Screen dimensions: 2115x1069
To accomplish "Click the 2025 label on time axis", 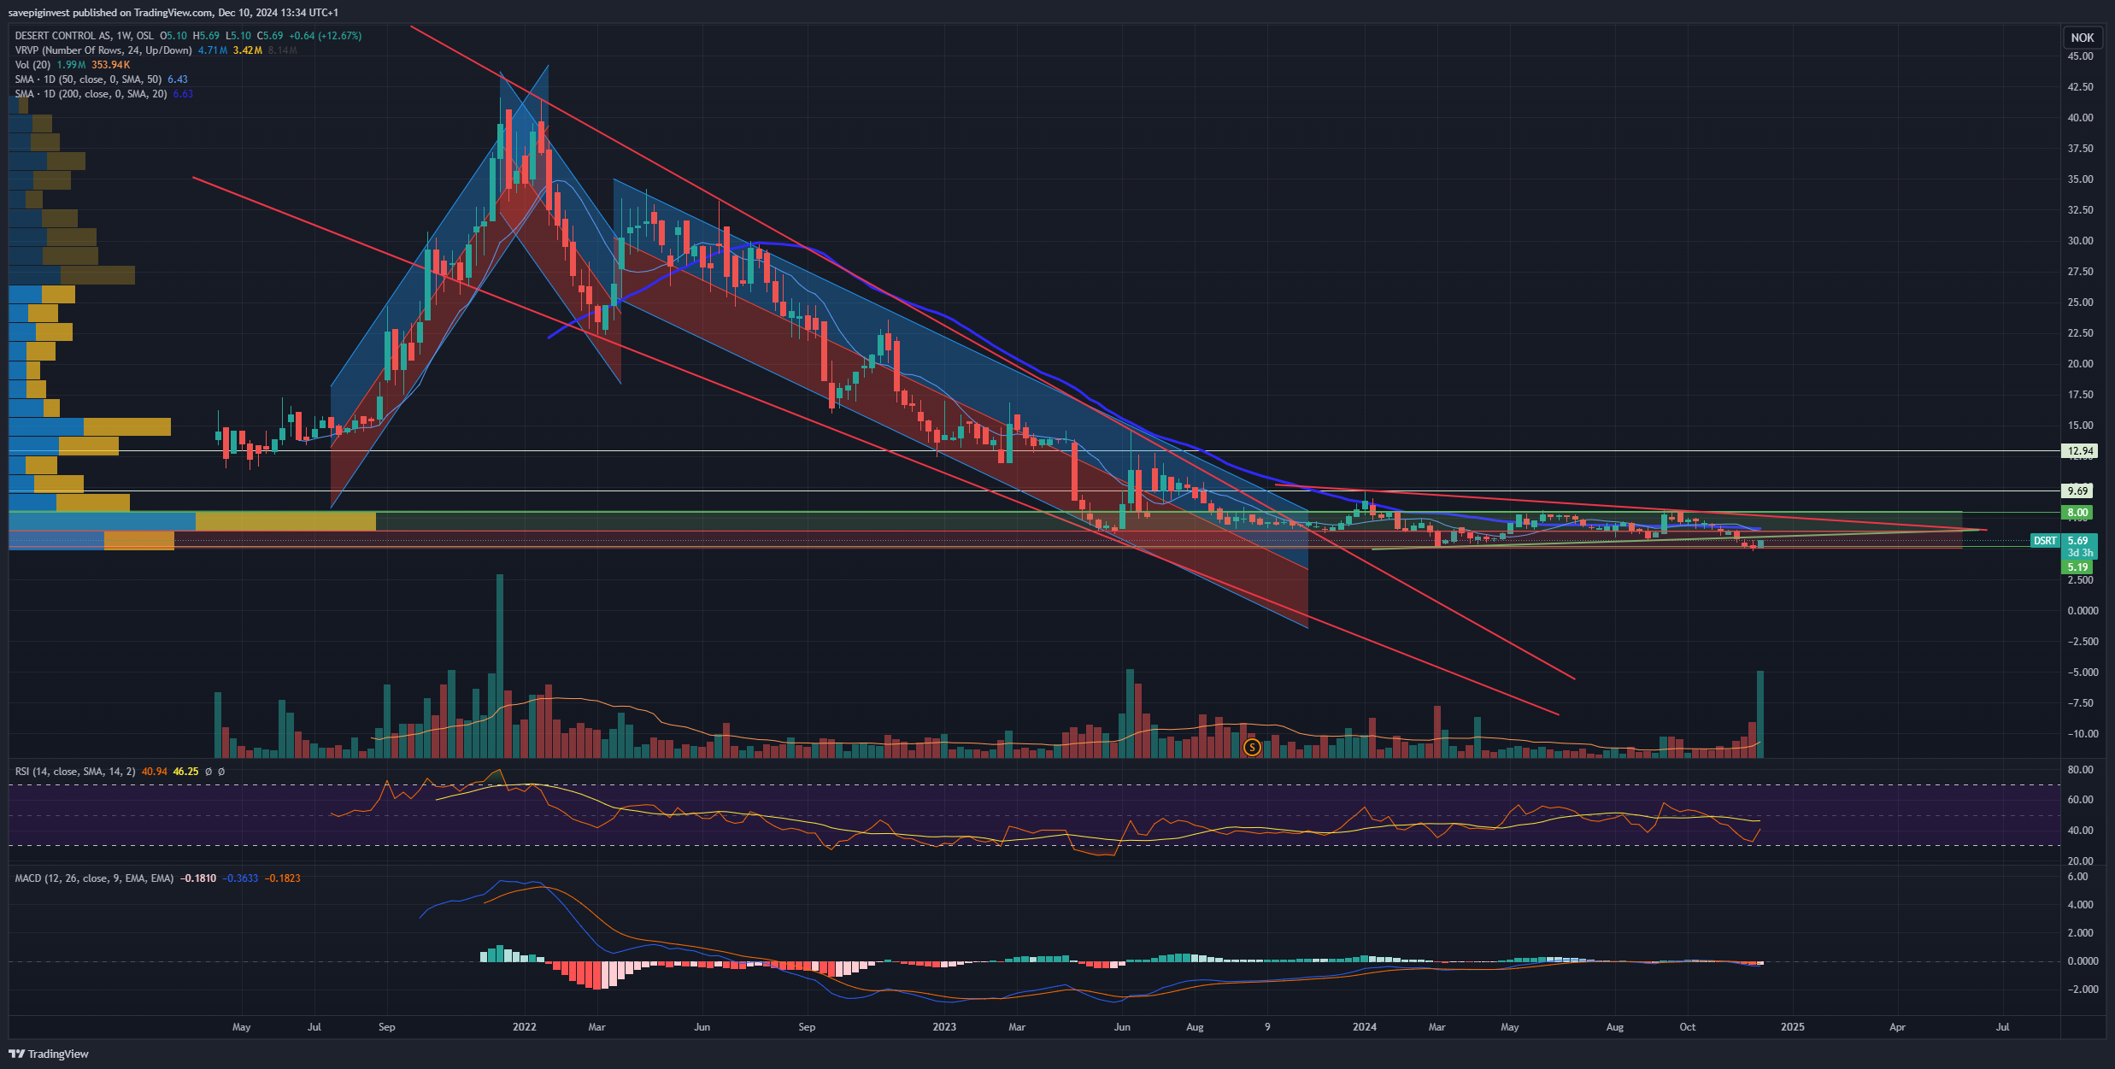I will 1792,1027.
